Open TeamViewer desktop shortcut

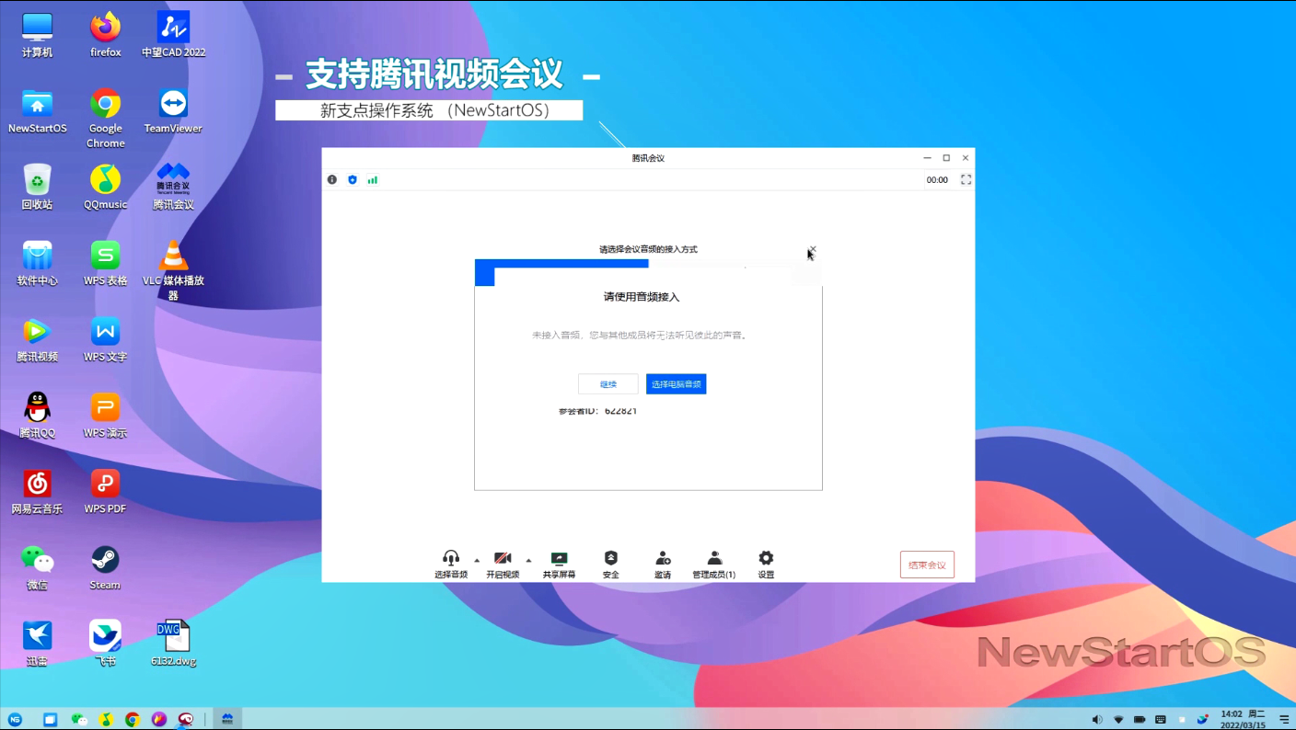173,111
